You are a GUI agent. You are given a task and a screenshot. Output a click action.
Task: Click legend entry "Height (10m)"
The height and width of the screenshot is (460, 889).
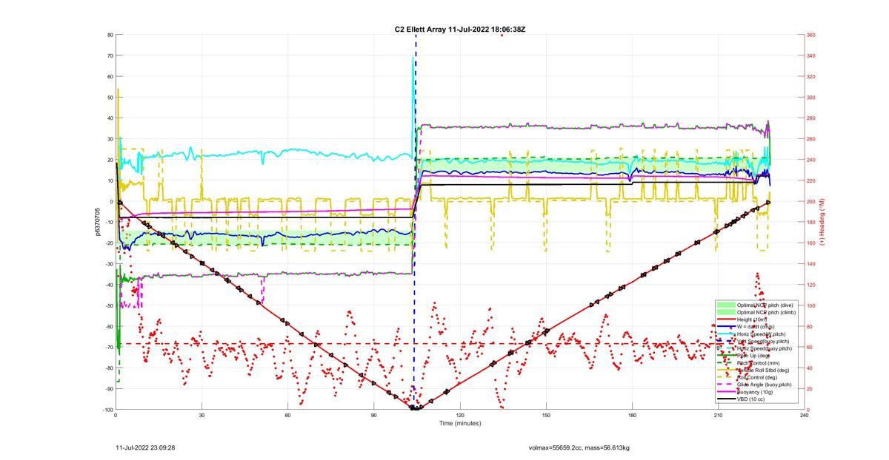coord(752,319)
